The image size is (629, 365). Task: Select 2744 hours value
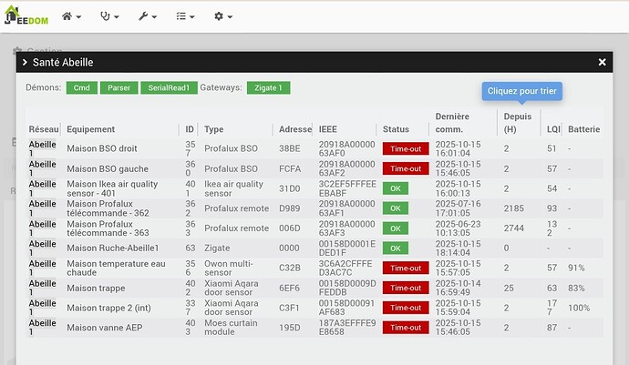click(x=514, y=228)
